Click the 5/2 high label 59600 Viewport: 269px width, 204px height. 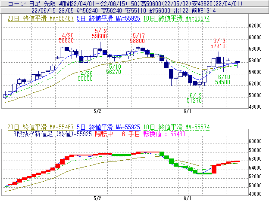pyautogui.click(x=99, y=36)
